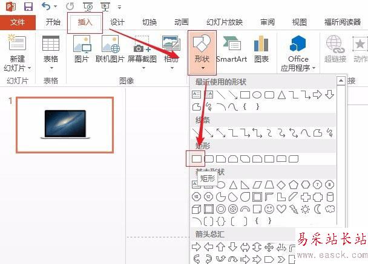Viewport: 368px width, 264px height.
Task: Open the 福昕阅读器 tab
Action: click(x=343, y=22)
